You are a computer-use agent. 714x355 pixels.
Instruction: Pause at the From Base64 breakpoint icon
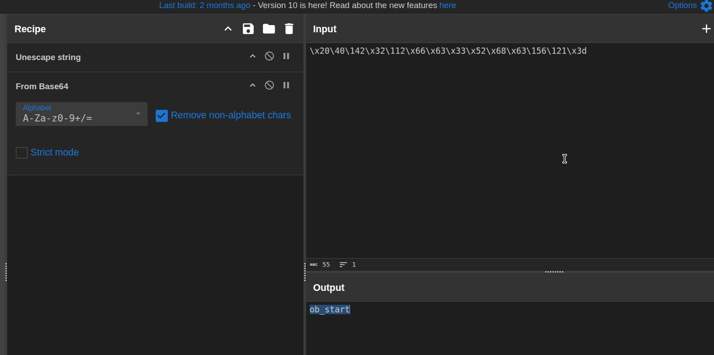[286, 85]
